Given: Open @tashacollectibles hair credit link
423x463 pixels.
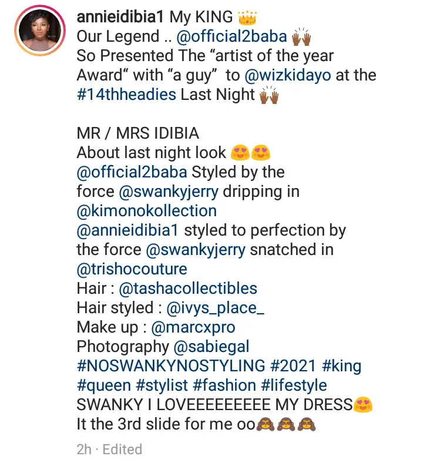Looking at the screenshot, I should point(188,288).
